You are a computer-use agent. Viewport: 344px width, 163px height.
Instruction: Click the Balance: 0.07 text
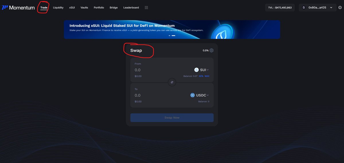click(190, 76)
